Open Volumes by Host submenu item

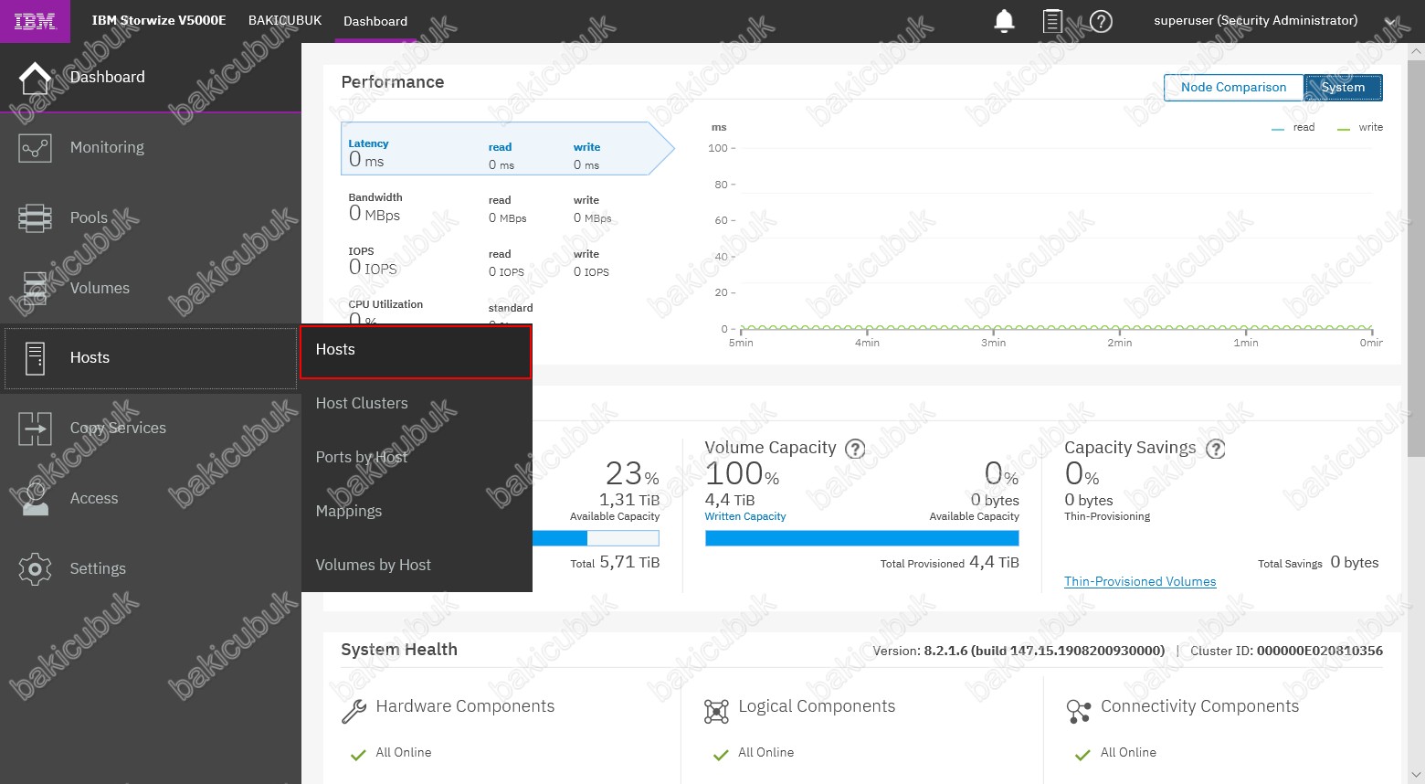click(417, 566)
